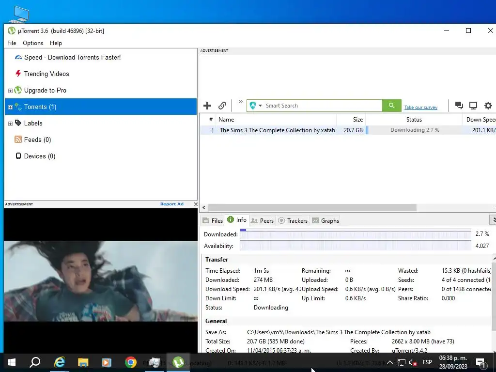The height and width of the screenshot is (372, 496).
Task: Close the left advertisement panel
Action: pos(196,204)
